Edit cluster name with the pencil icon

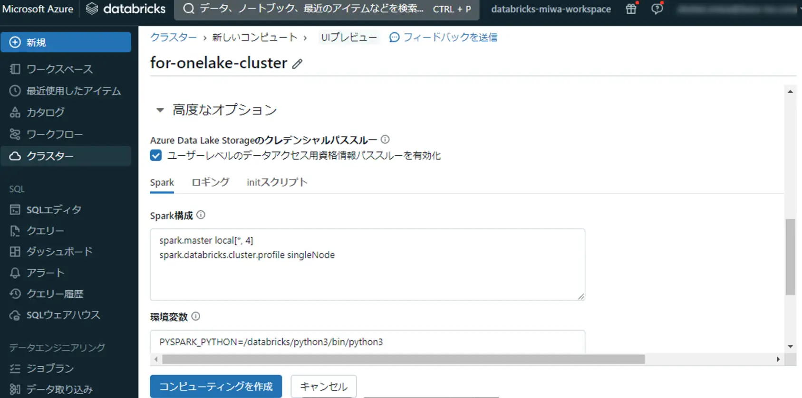click(x=298, y=64)
